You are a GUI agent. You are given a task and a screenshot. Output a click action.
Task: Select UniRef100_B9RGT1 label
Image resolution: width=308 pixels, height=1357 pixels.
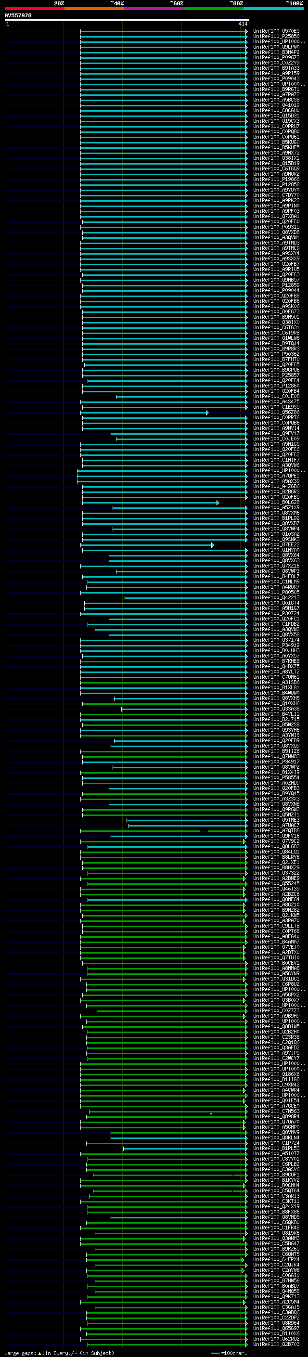coord(276,89)
